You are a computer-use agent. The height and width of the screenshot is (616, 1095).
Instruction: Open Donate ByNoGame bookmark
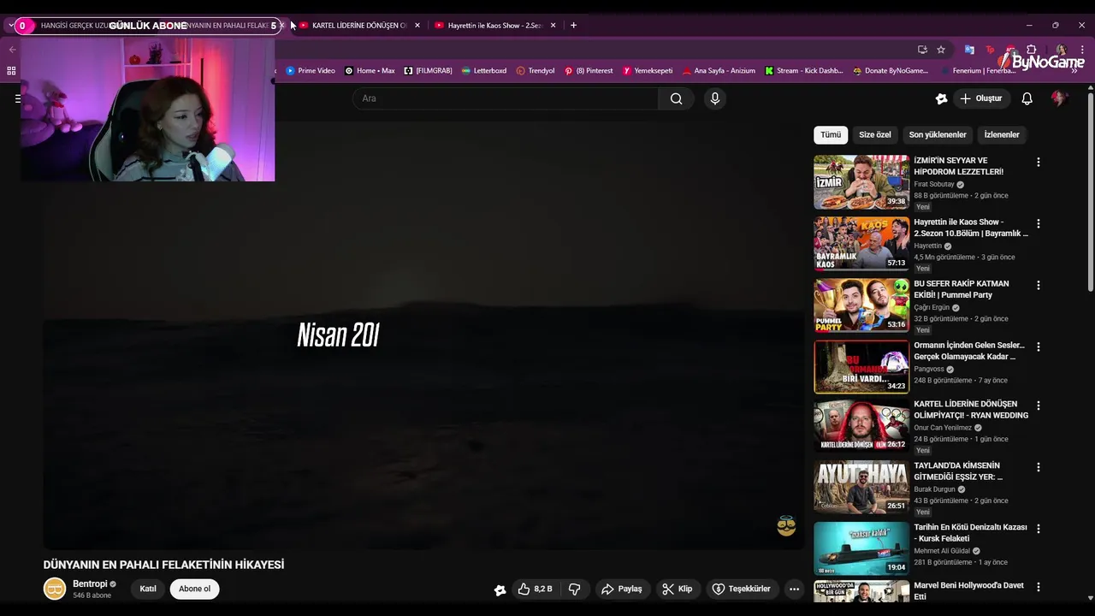point(891,71)
